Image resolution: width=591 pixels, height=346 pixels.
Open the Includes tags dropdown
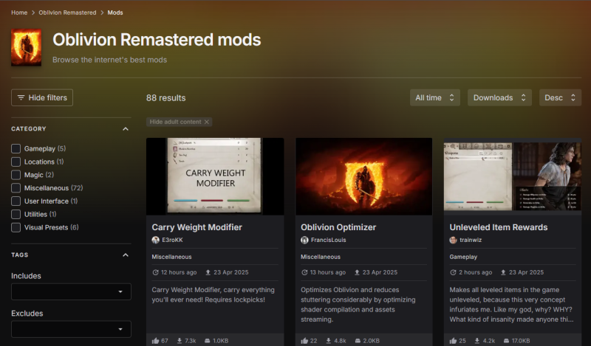click(71, 292)
